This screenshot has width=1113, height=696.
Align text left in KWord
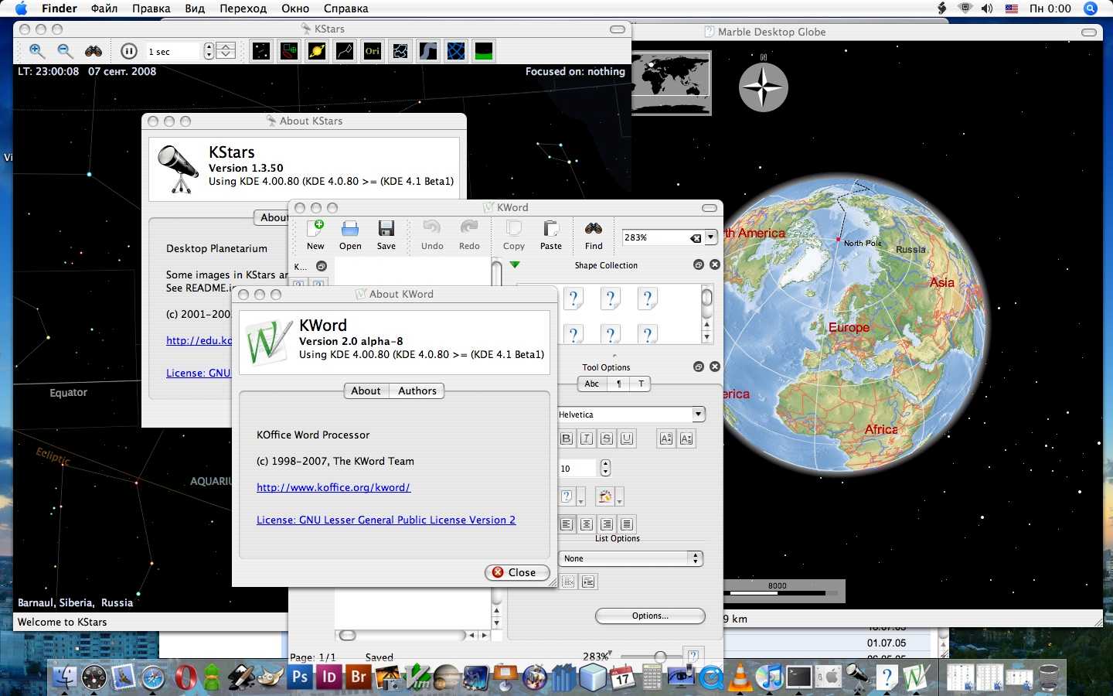567,524
